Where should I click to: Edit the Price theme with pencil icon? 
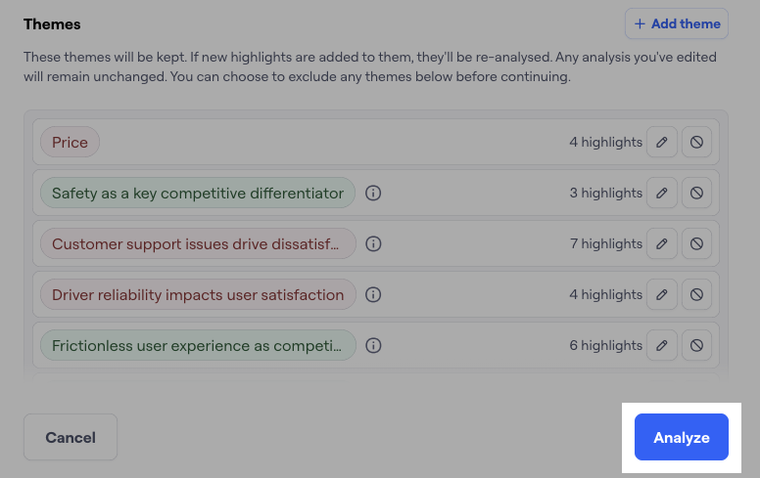(662, 143)
